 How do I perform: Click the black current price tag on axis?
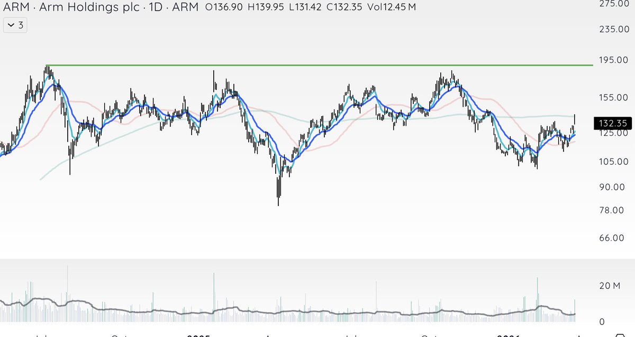[x=613, y=123]
